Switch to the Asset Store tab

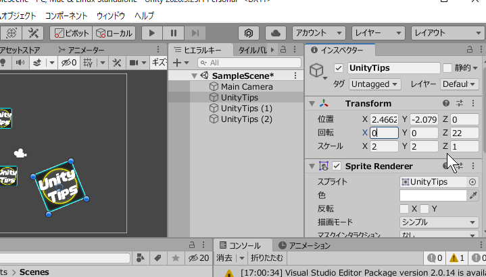coord(20,50)
